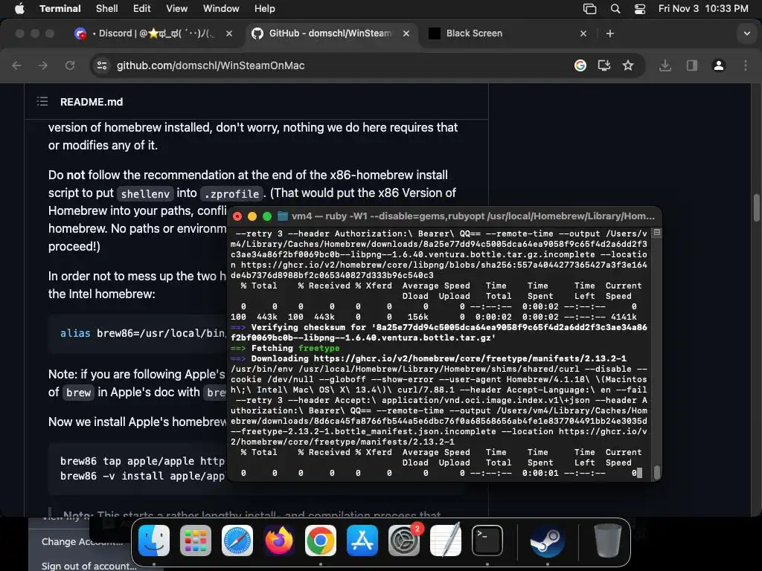Click the Google icon in address bar
This screenshot has height=571, width=762.
[580, 65]
